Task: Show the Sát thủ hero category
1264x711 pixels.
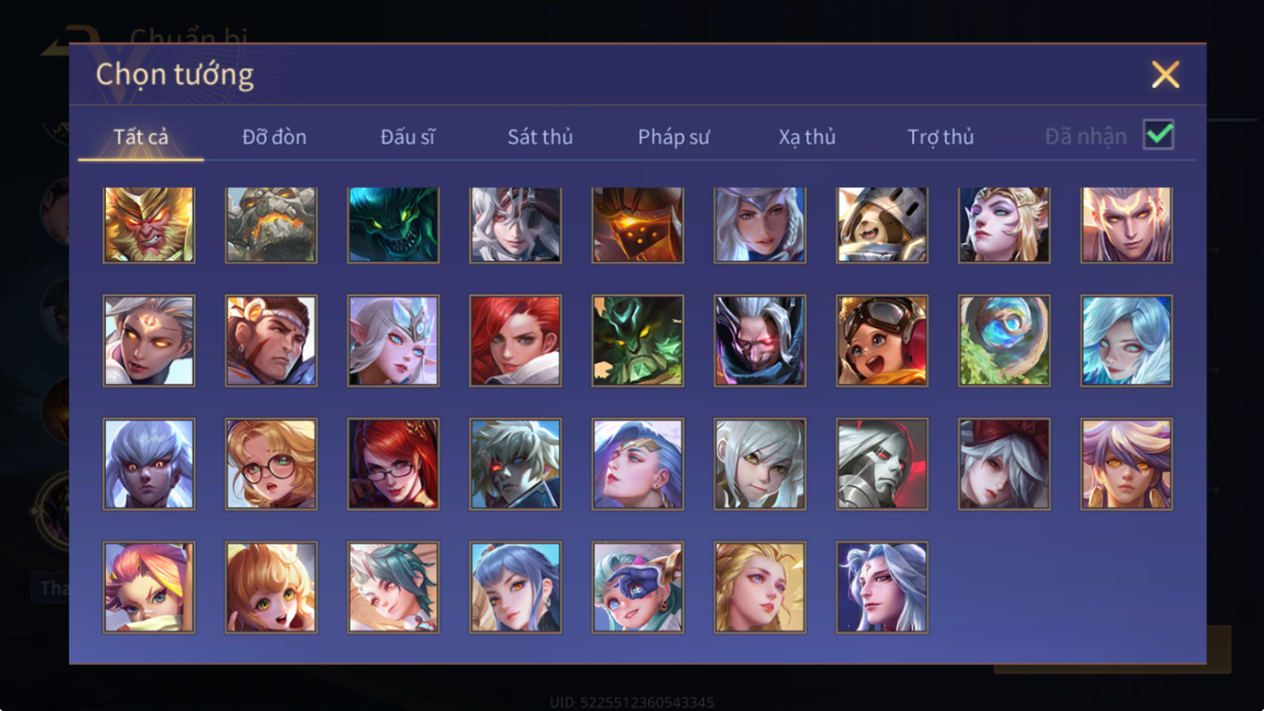Action: tap(540, 137)
